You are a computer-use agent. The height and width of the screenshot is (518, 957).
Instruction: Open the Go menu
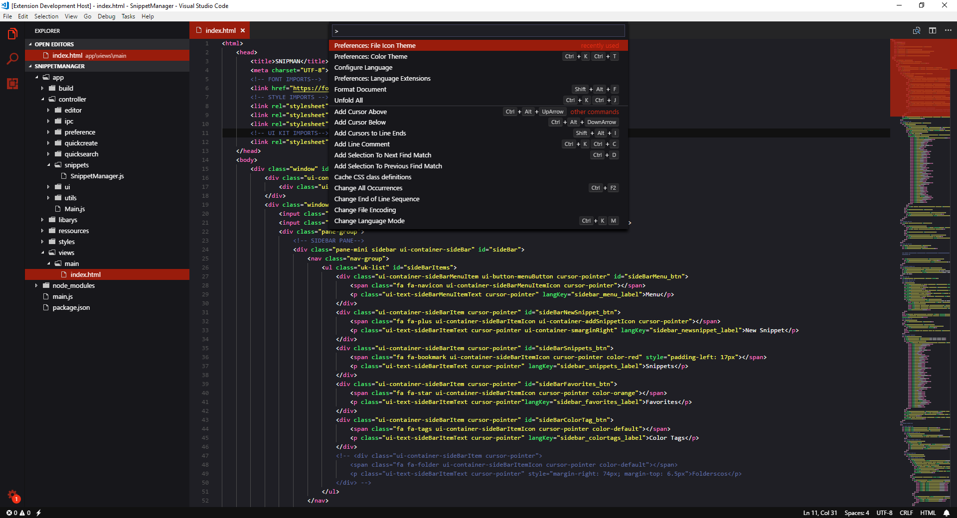tap(88, 16)
